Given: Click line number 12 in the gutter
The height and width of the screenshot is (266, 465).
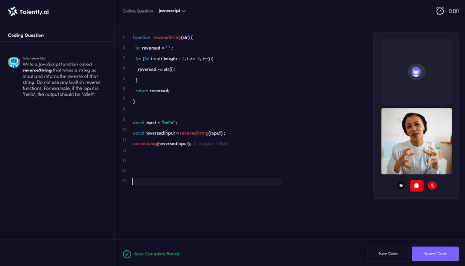Looking at the screenshot, I should tap(124, 150).
